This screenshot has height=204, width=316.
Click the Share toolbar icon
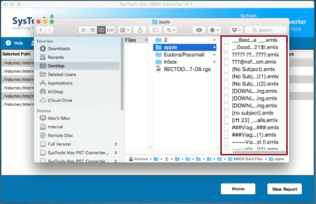point(140,30)
